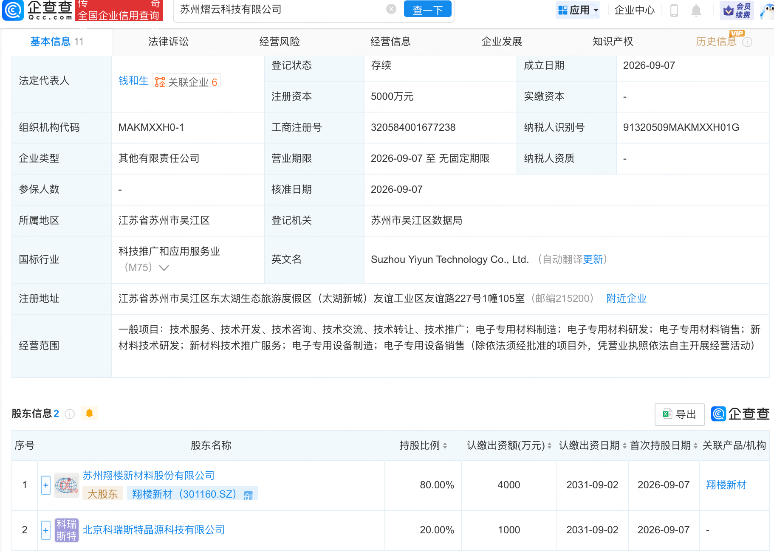Expand row for 苏州翔楼新材料股份有限公司
This screenshot has height=552, width=774.
tap(46, 485)
